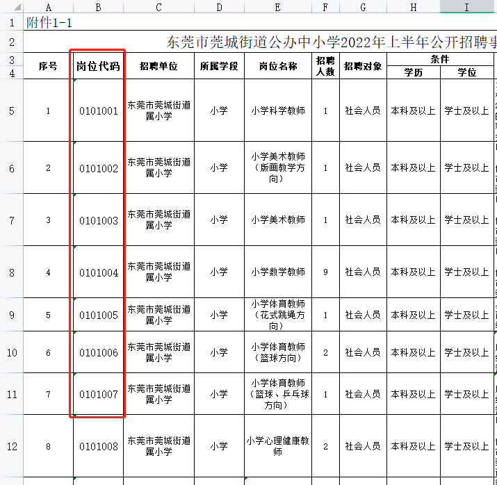Viewport: 497px width, 485px height.
Task: Click the 小学数学教师 cell
Action: click(278, 272)
